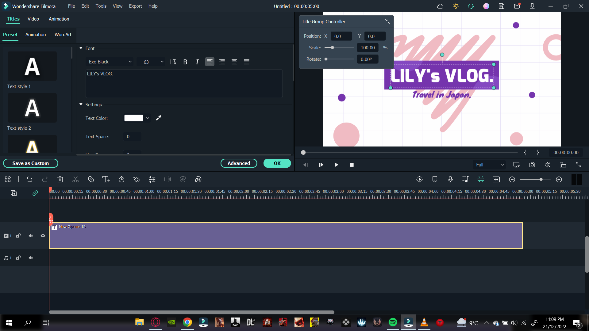Toggle visibility of audio track 1
The width and height of the screenshot is (589, 331).
31,258
